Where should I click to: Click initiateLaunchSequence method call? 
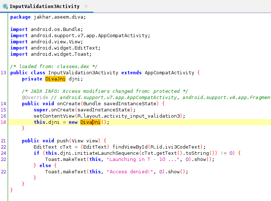click(x=107, y=153)
